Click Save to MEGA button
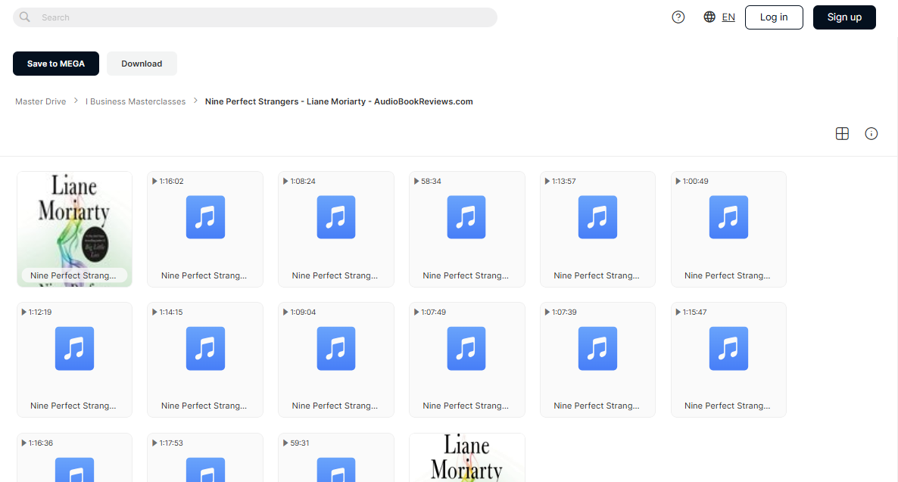The height and width of the screenshot is (482, 898). (x=55, y=64)
